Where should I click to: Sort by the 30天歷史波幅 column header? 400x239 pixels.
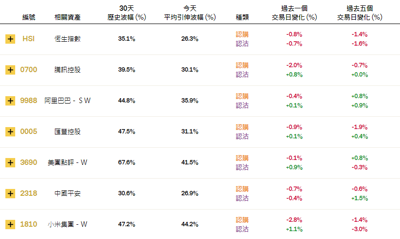click(126, 13)
